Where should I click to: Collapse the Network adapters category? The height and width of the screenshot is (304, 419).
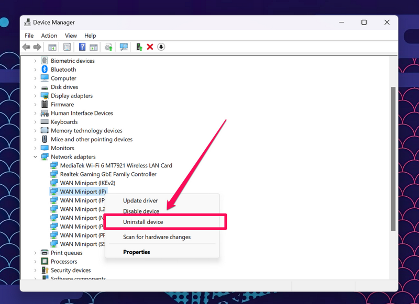click(x=36, y=157)
